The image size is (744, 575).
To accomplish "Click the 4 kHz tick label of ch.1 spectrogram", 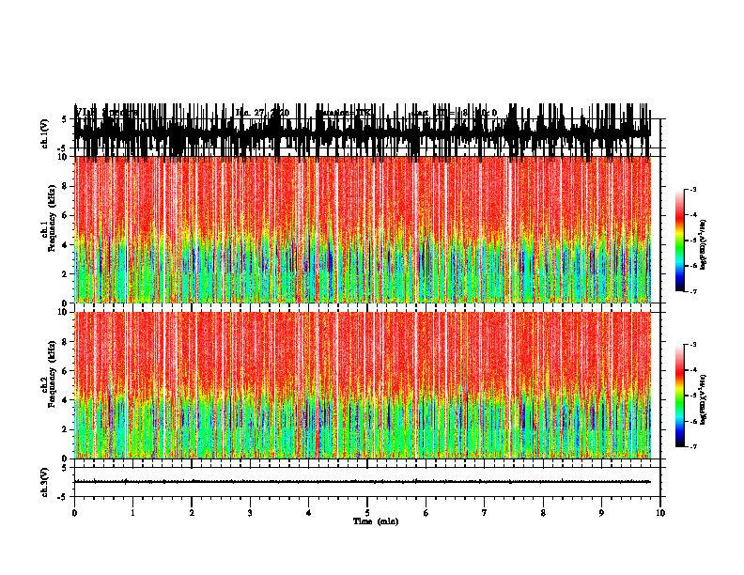I will click(65, 245).
